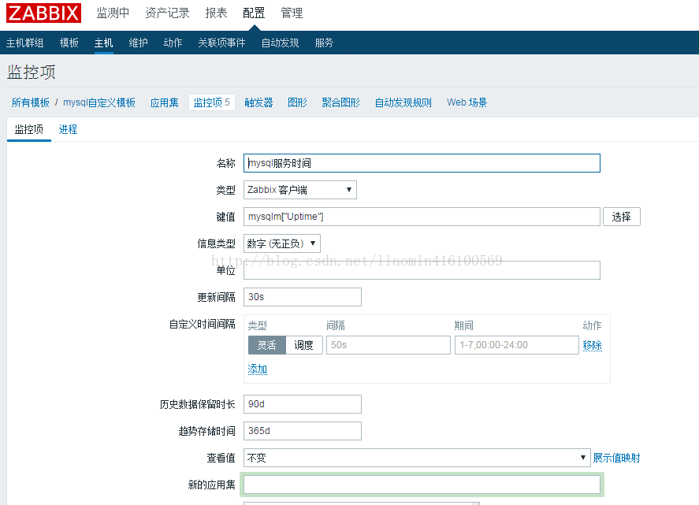Switch to the 进程 tab
Screen dimensions: 699x505
68,130
